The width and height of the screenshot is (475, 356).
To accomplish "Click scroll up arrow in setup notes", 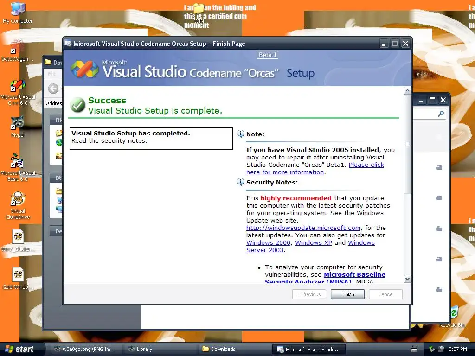I will tap(407, 90).
